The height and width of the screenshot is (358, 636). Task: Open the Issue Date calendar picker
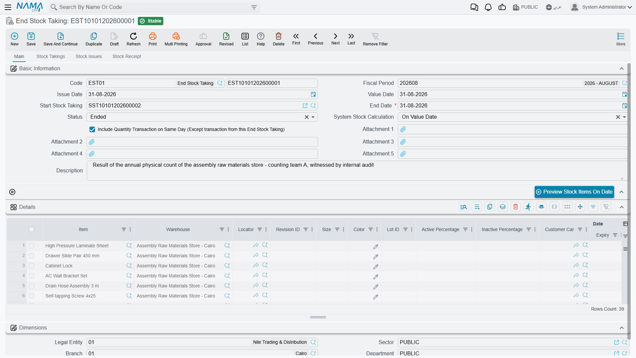(x=313, y=94)
